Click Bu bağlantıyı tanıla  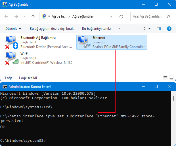click(x=96, y=29)
